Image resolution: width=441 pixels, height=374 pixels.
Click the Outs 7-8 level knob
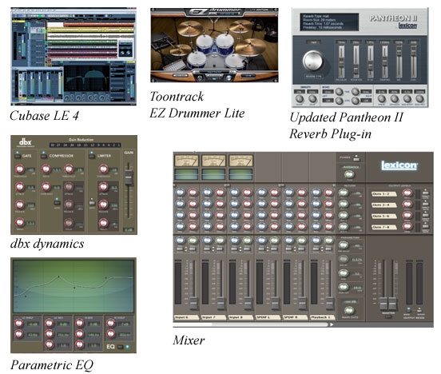(407, 226)
